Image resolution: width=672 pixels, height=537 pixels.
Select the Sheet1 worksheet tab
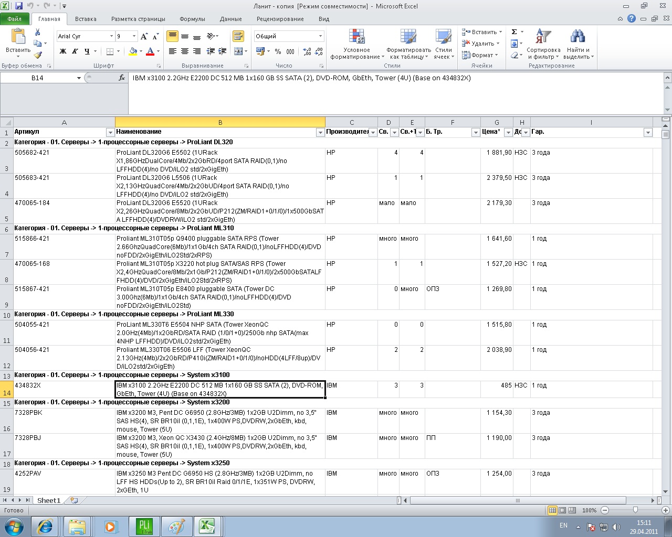(49, 500)
